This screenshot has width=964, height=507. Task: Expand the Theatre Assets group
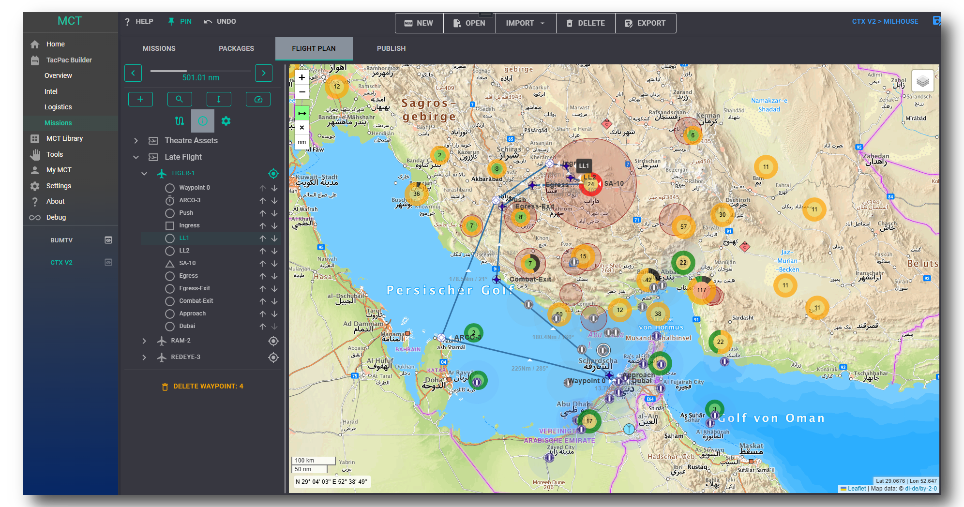[x=136, y=141]
